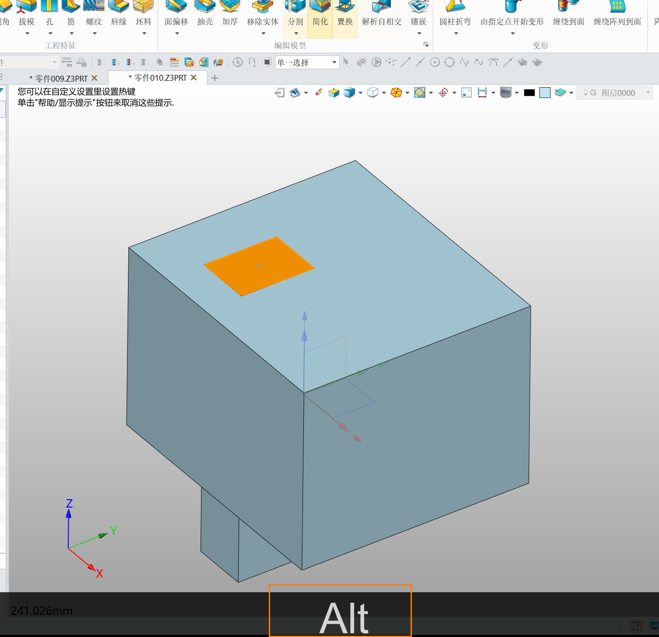The width and height of the screenshot is (659, 637).
Task: Close the 零件010.Z3PRT tab
Action: (194, 78)
